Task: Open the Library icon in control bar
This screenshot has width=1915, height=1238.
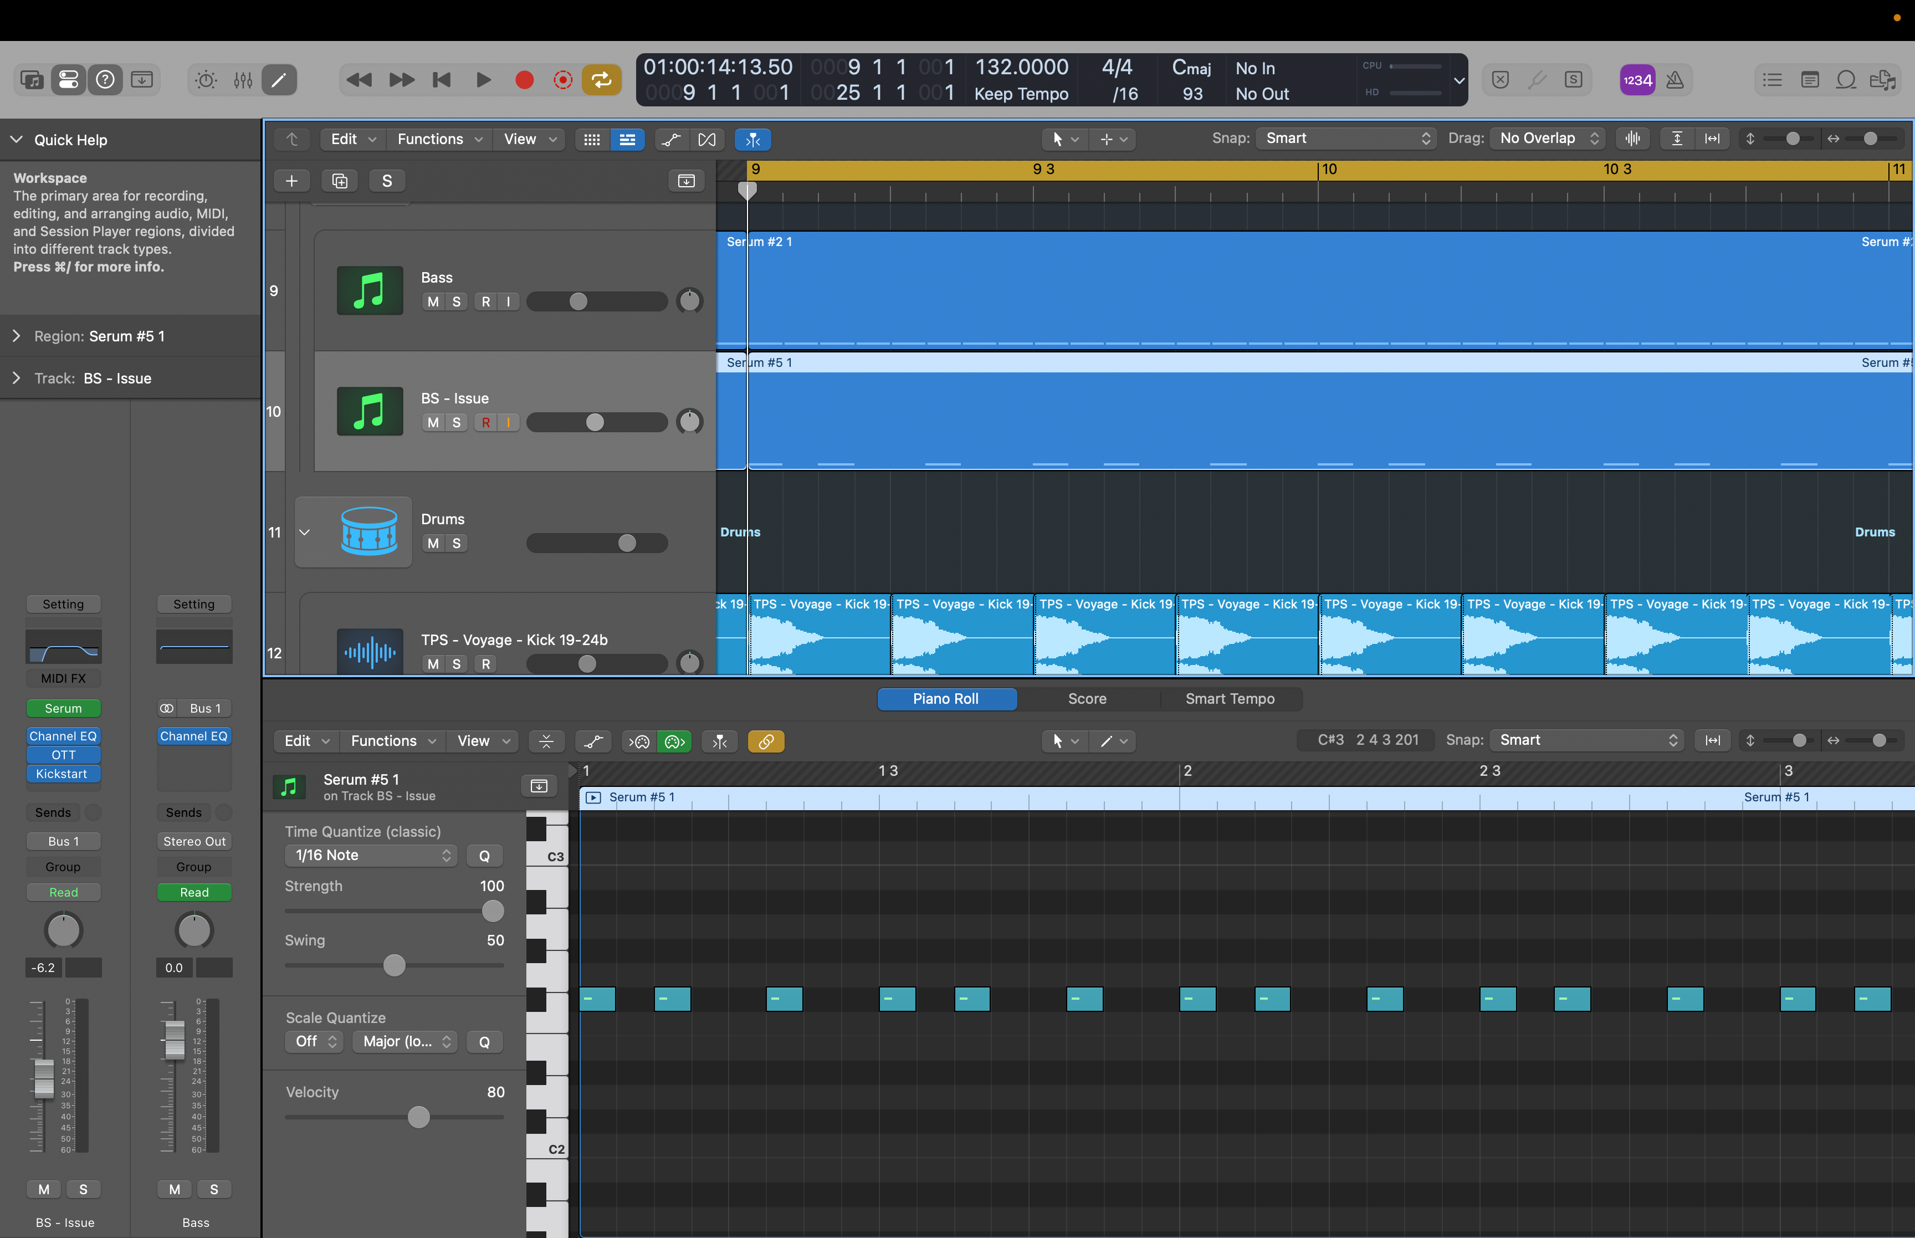Action: [x=32, y=80]
